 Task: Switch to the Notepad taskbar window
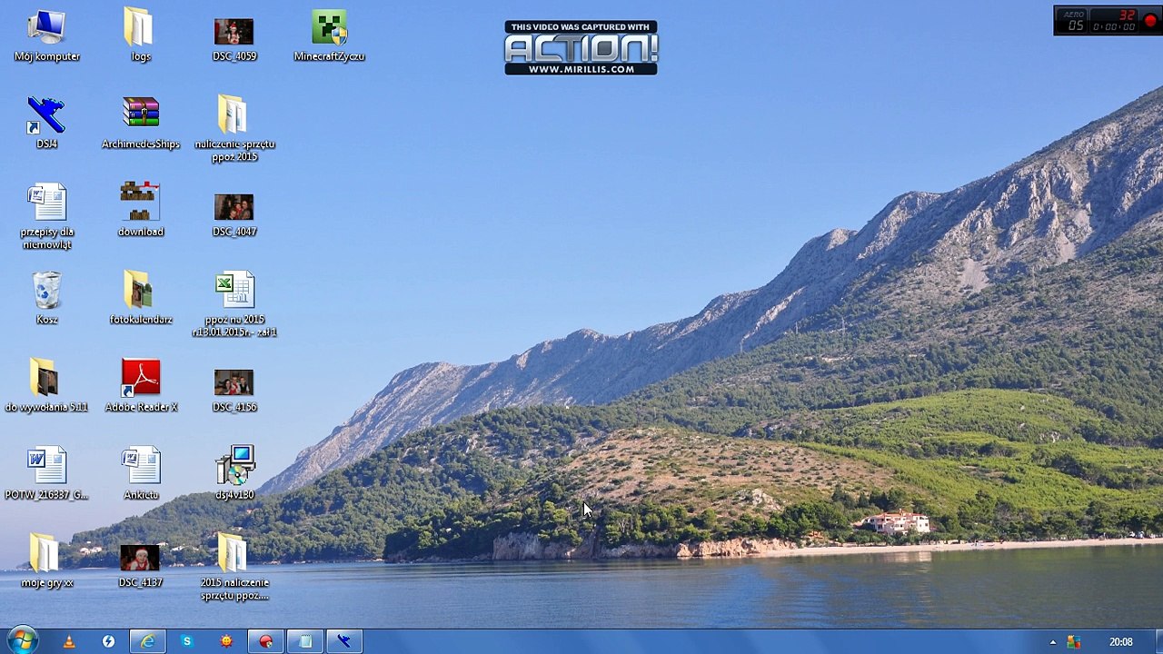[x=305, y=641]
